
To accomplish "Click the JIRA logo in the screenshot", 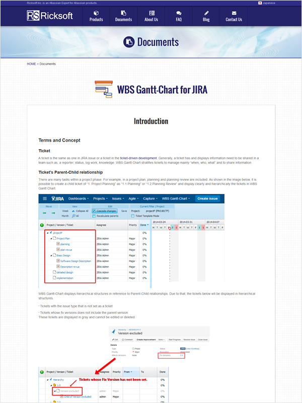I will [57, 198].
